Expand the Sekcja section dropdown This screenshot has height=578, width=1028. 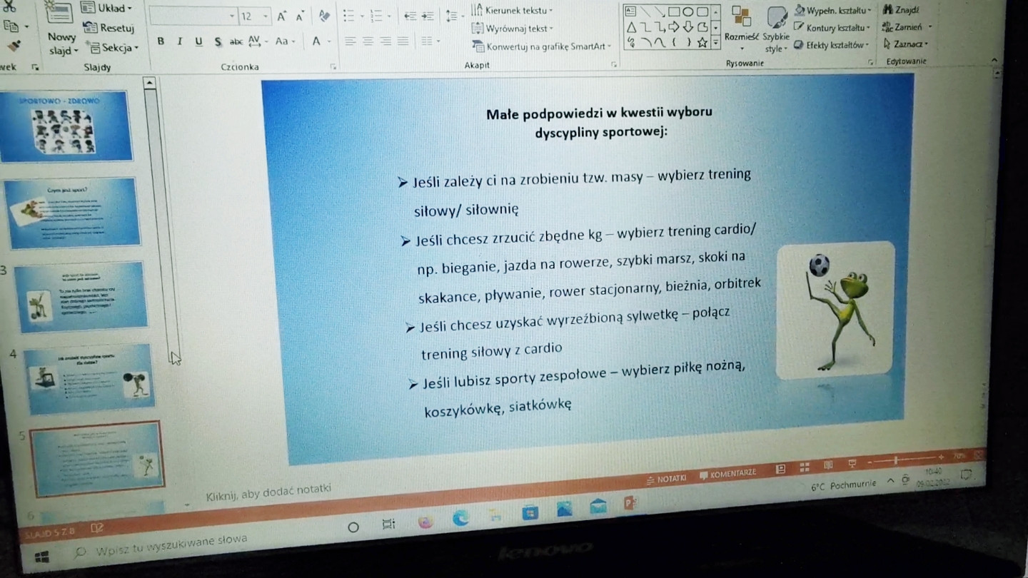tap(113, 48)
